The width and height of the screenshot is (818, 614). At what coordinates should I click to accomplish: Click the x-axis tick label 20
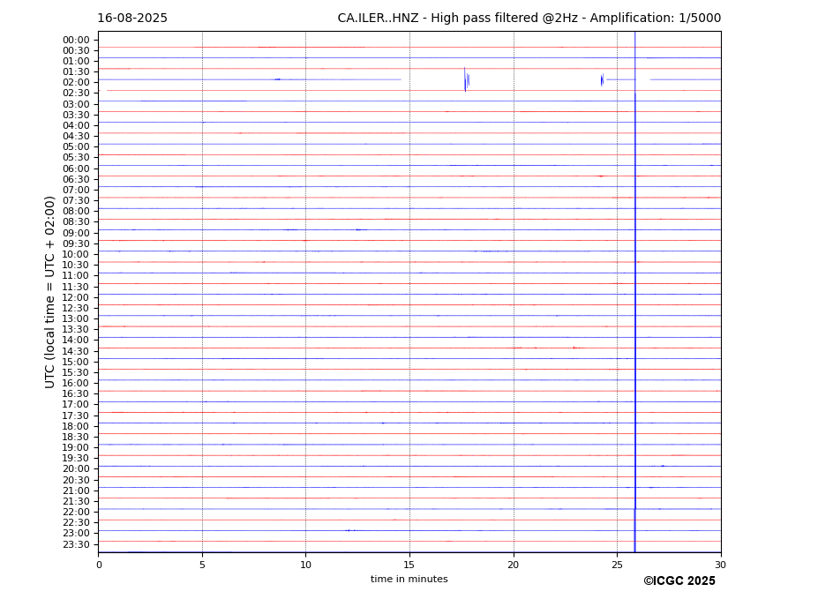point(514,565)
